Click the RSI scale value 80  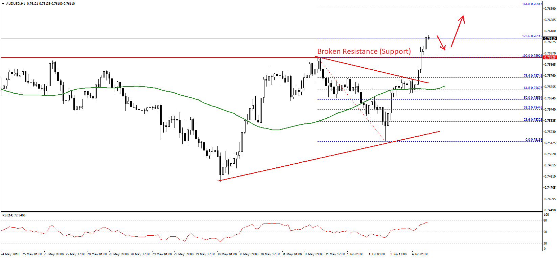coord(545,220)
